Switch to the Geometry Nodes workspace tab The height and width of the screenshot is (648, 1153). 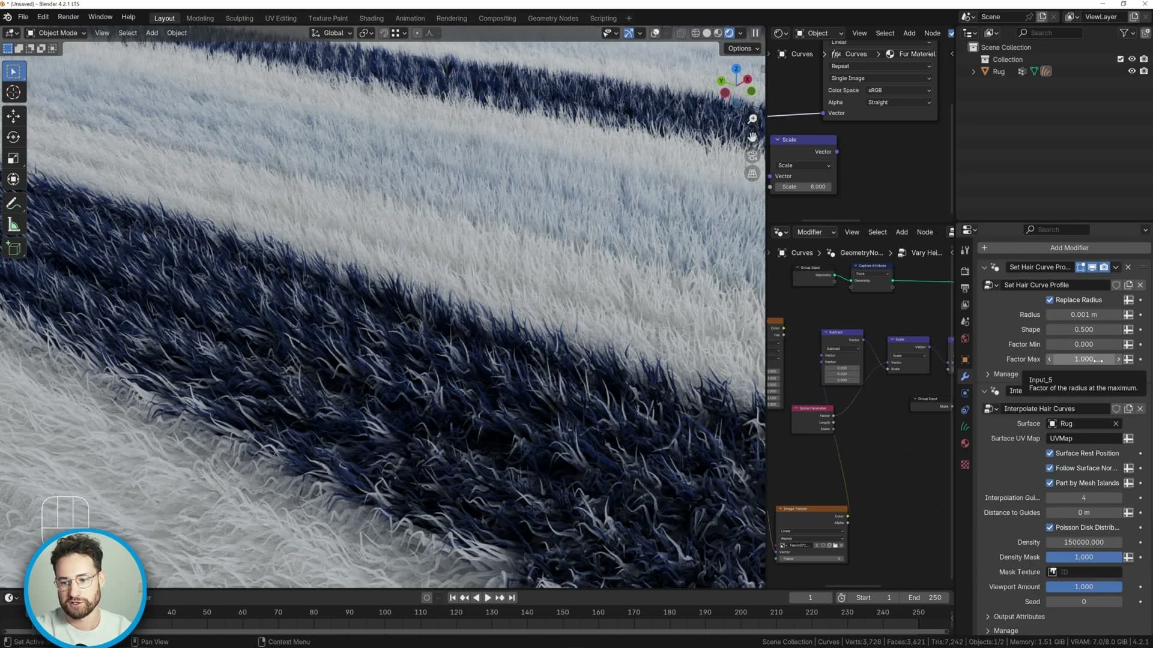point(552,18)
